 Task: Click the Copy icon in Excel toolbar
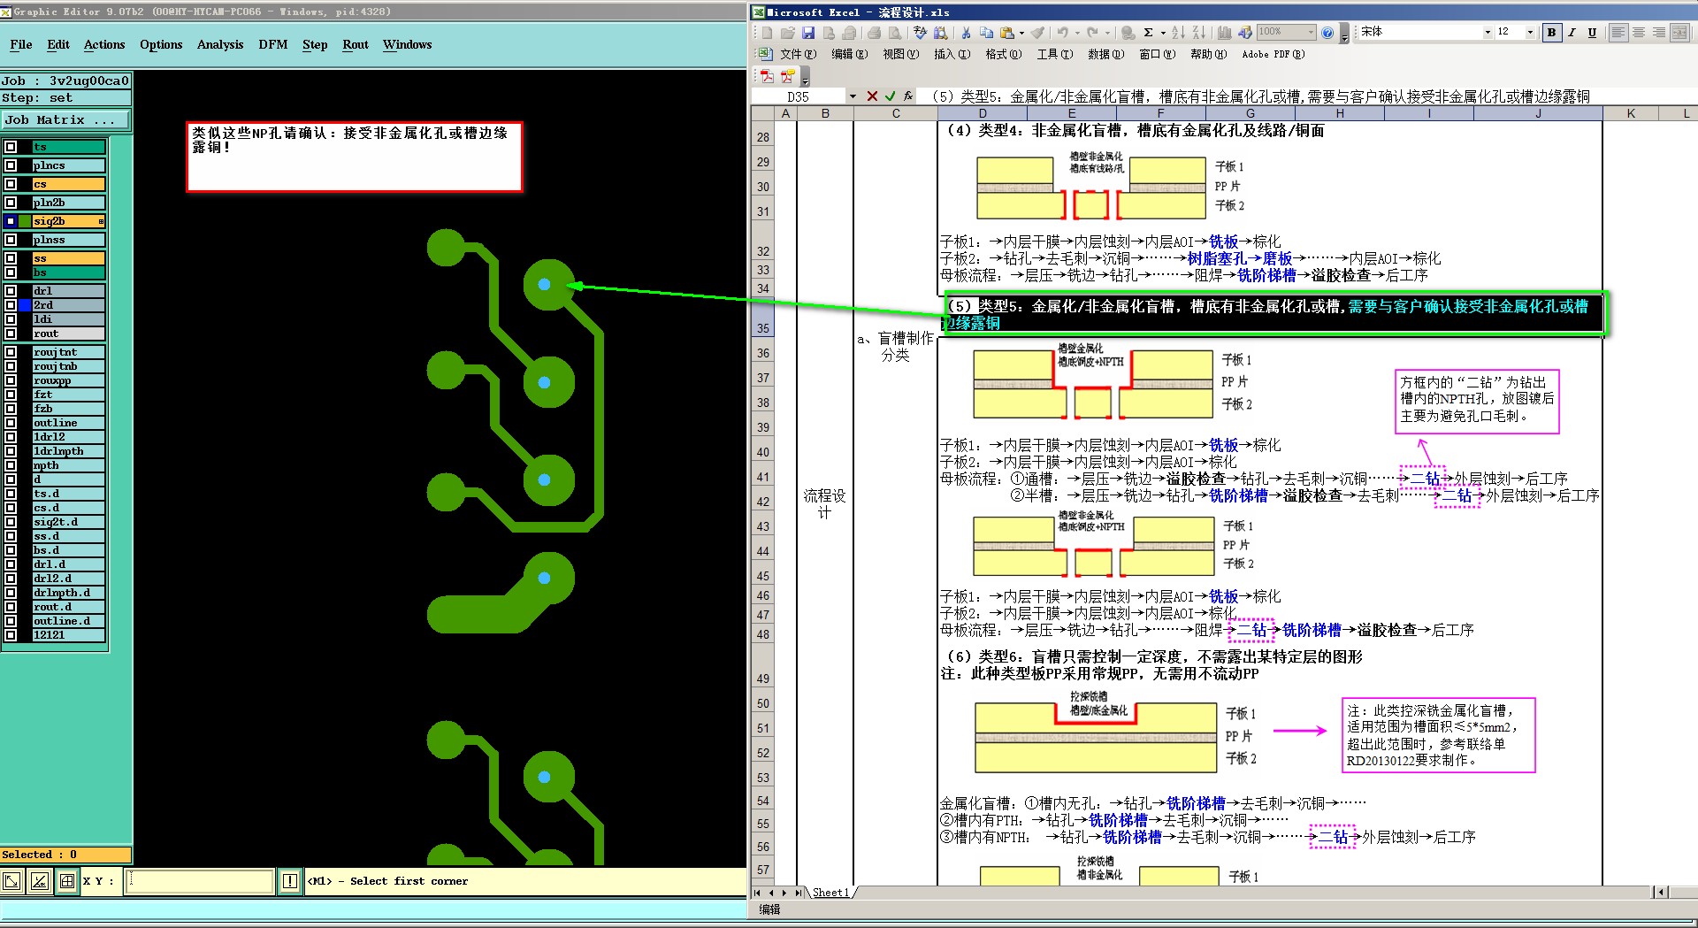point(986,33)
